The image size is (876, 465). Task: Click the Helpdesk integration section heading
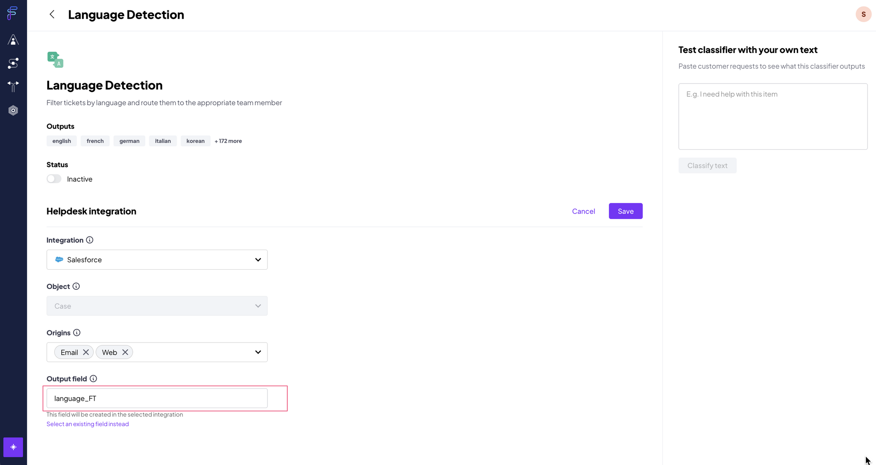pos(91,211)
